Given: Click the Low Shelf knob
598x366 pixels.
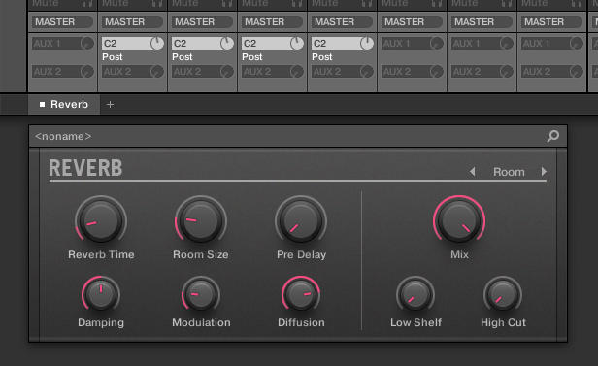Looking at the screenshot, I should [x=415, y=294].
